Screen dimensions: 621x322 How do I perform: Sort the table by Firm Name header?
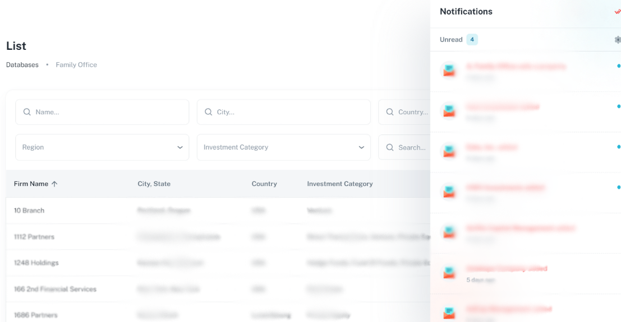[x=31, y=184]
